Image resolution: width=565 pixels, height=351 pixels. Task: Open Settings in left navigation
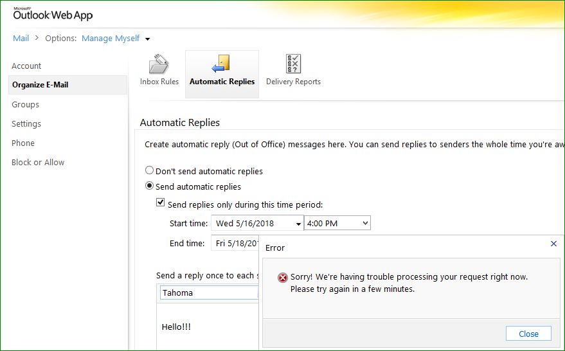click(26, 124)
